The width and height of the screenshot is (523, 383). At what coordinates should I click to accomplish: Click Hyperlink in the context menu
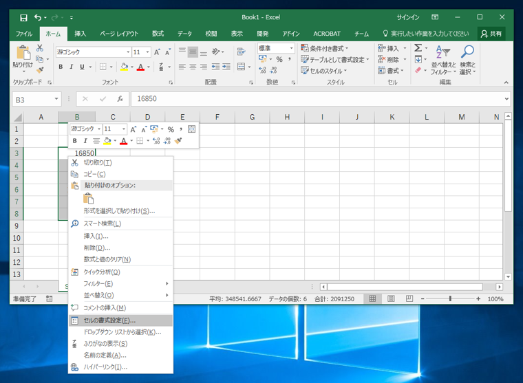pyautogui.click(x=120, y=367)
